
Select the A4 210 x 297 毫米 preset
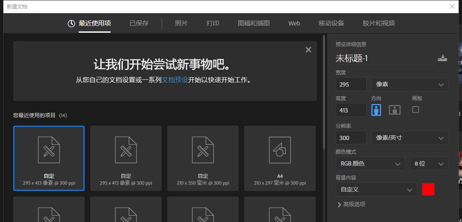[280, 158]
